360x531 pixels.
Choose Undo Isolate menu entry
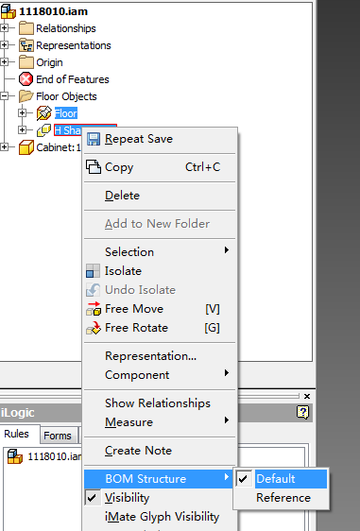tap(160, 290)
